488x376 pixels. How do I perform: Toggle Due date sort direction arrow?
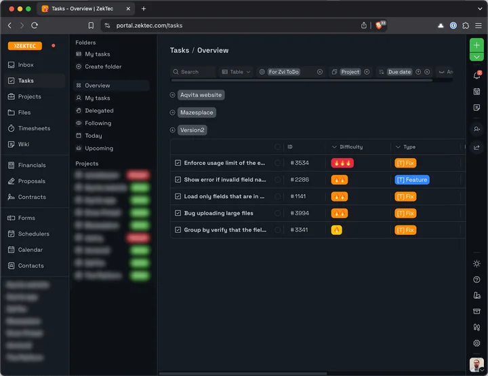click(x=418, y=72)
